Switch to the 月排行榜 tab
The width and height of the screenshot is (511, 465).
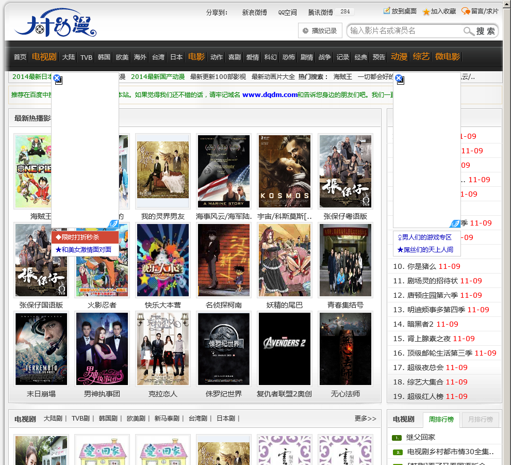pos(481,420)
